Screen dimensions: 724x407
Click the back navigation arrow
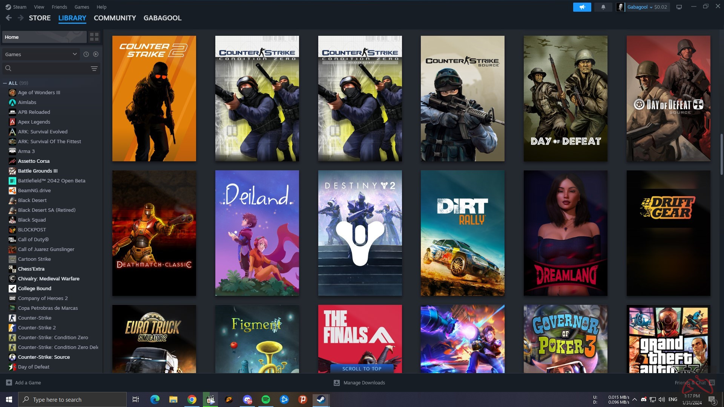coord(9,18)
